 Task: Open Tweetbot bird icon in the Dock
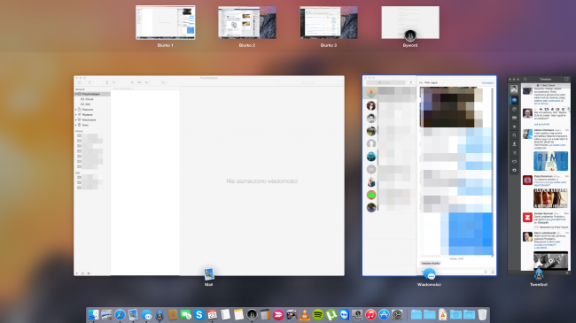160,314
